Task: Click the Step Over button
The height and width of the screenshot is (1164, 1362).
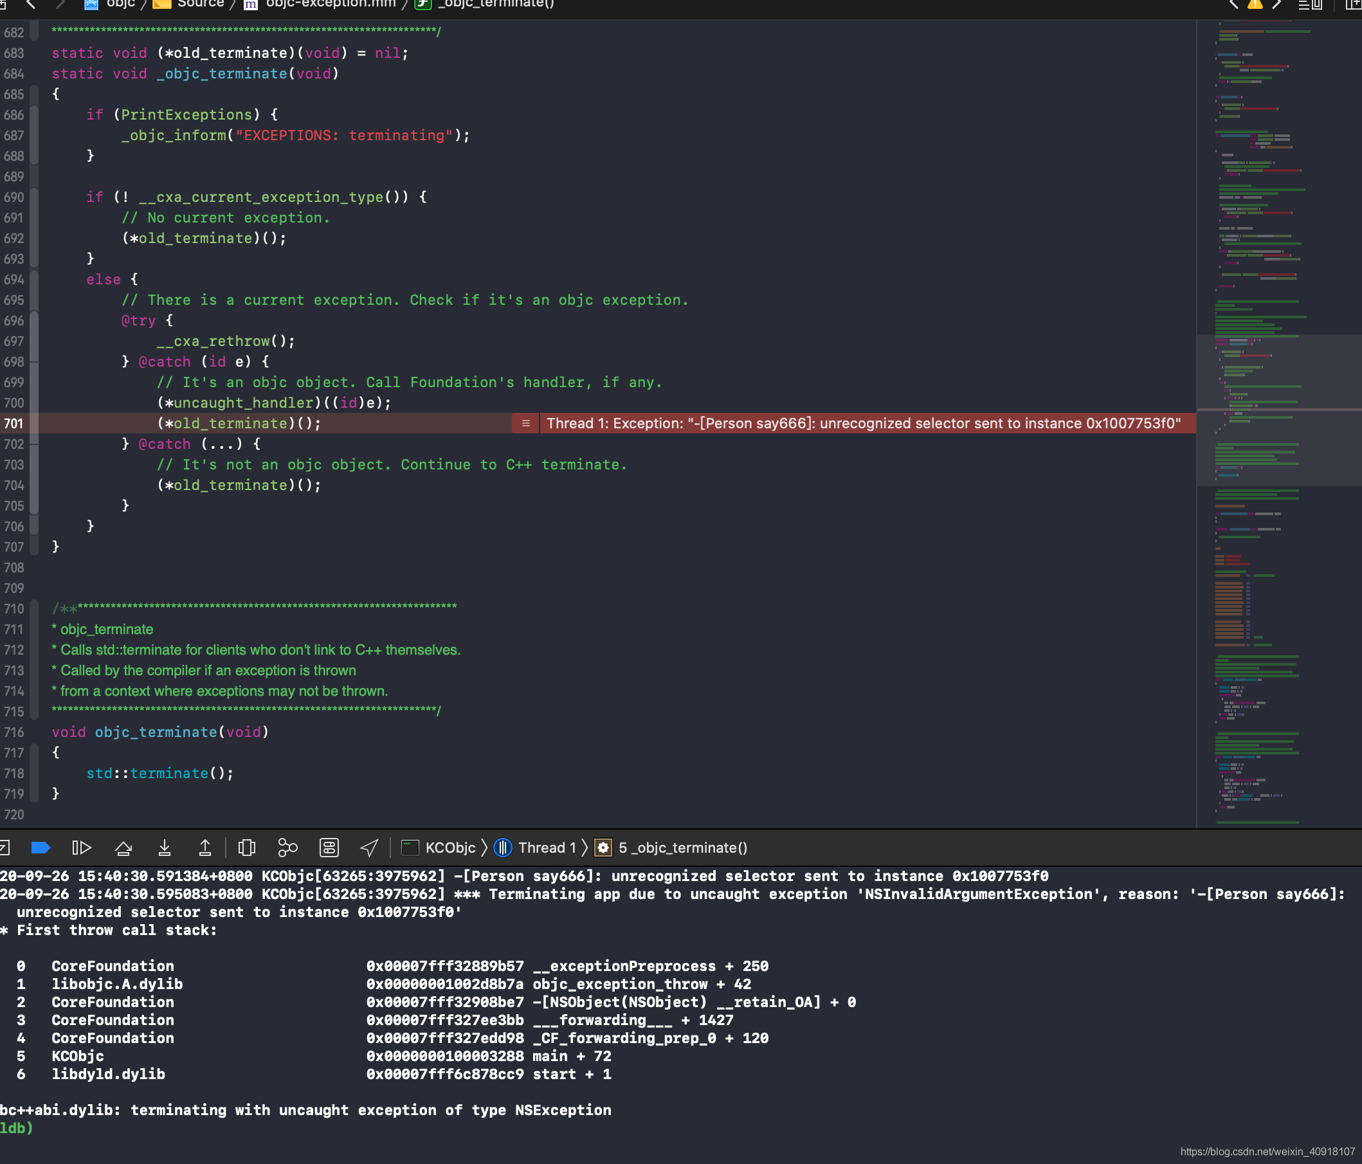Action: [x=123, y=848]
